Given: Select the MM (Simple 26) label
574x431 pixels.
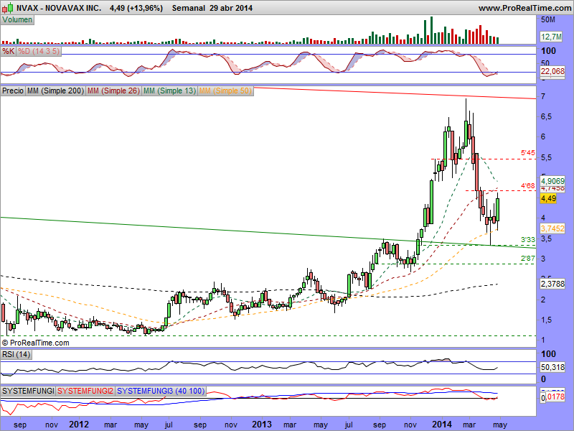Looking at the screenshot, I should pyautogui.click(x=113, y=91).
